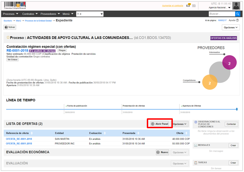Open the Contratos menu
The width and height of the screenshot is (244, 172).
pyautogui.click(x=30, y=14)
